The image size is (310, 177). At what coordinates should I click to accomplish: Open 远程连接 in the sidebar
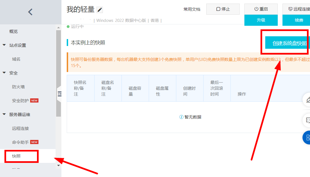(x=20, y=128)
